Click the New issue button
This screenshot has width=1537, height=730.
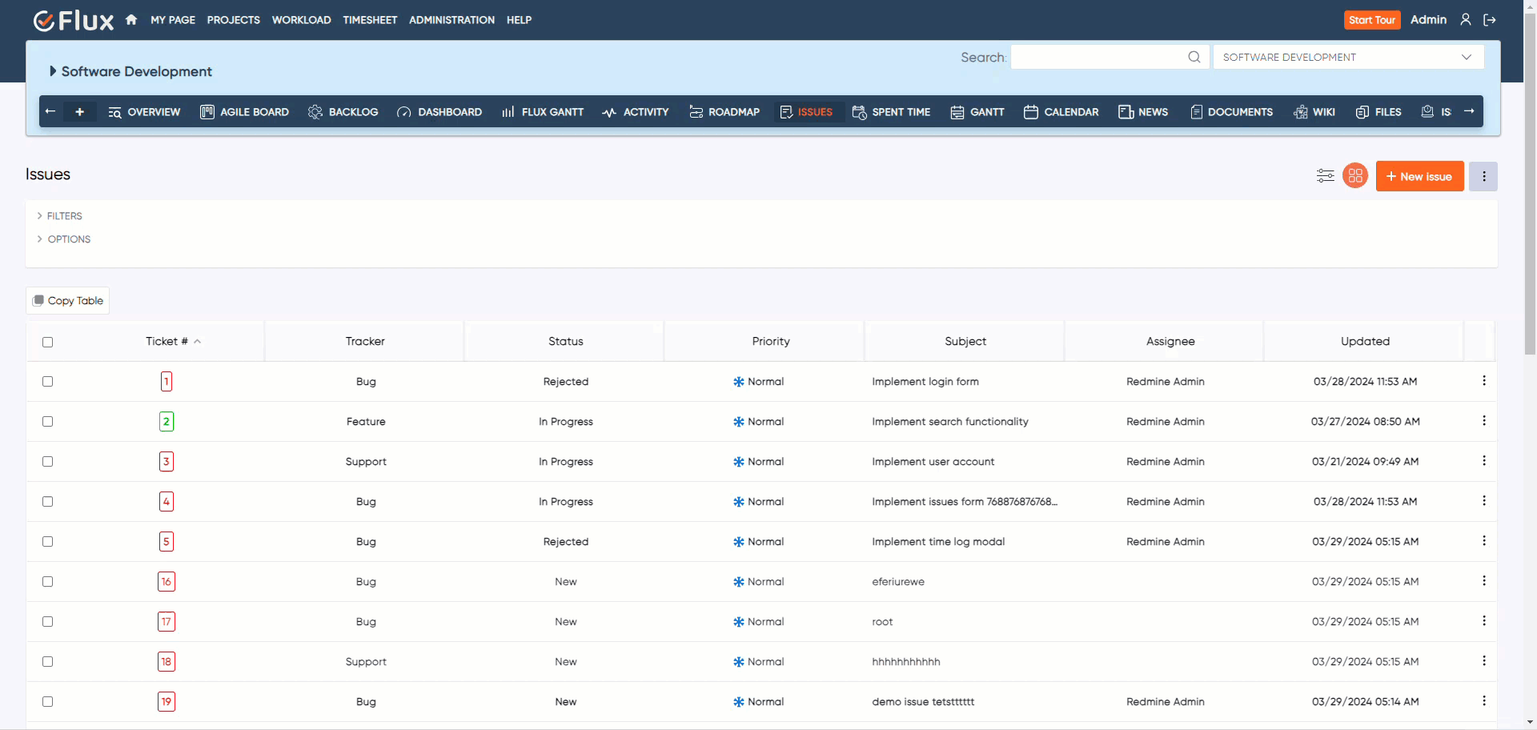point(1419,176)
